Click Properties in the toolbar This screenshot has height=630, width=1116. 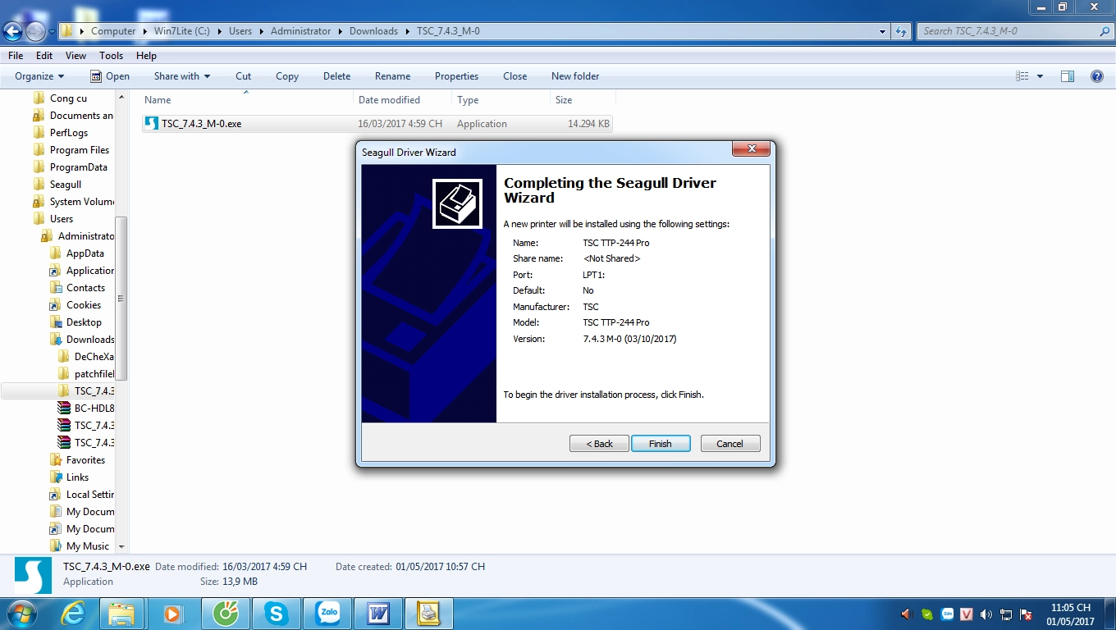[x=456, y=76]
